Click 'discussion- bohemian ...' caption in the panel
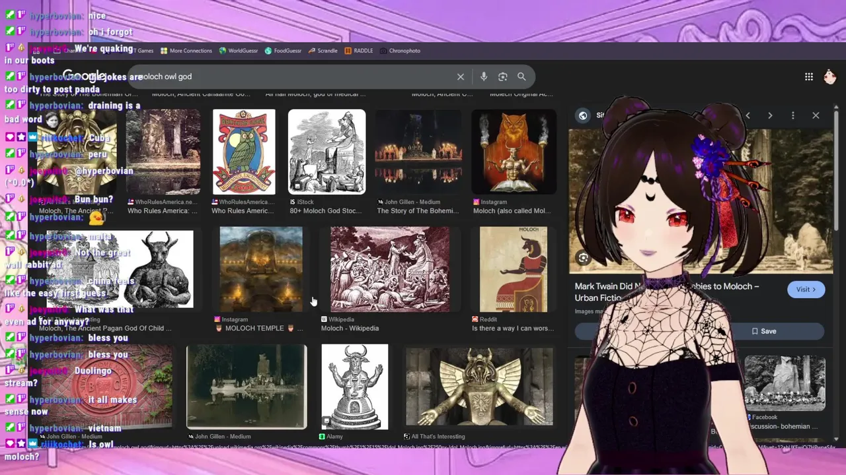Viewport: 846px width, 475px height. [782, 426]
